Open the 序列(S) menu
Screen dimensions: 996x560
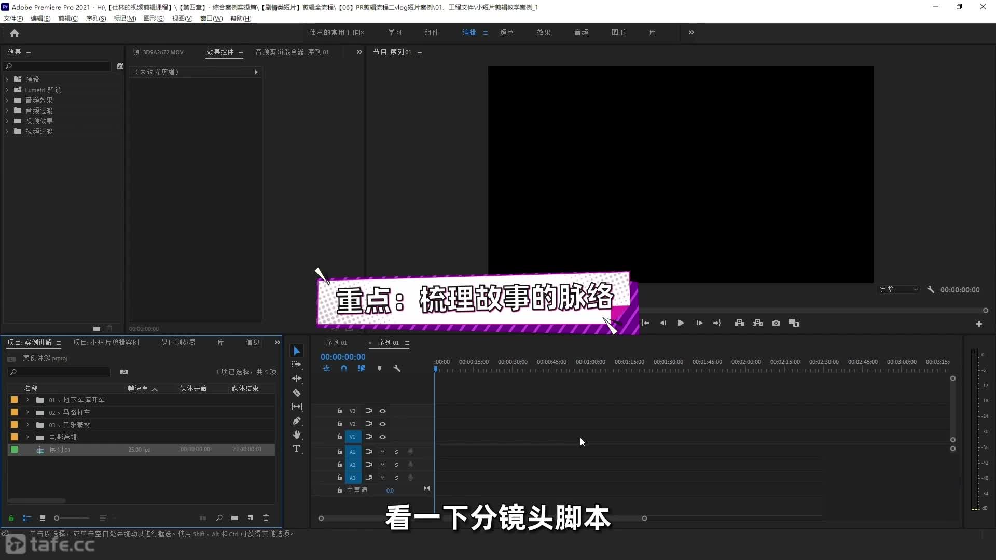tap(96, 18)
